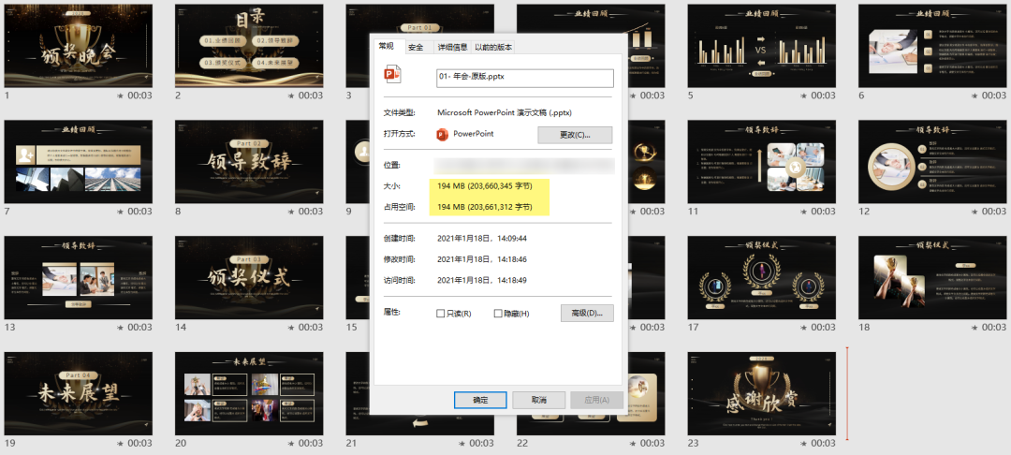The image size is (1011, 455).
Task: Confirm the dialog with 确定
Action: coord(480,400)
